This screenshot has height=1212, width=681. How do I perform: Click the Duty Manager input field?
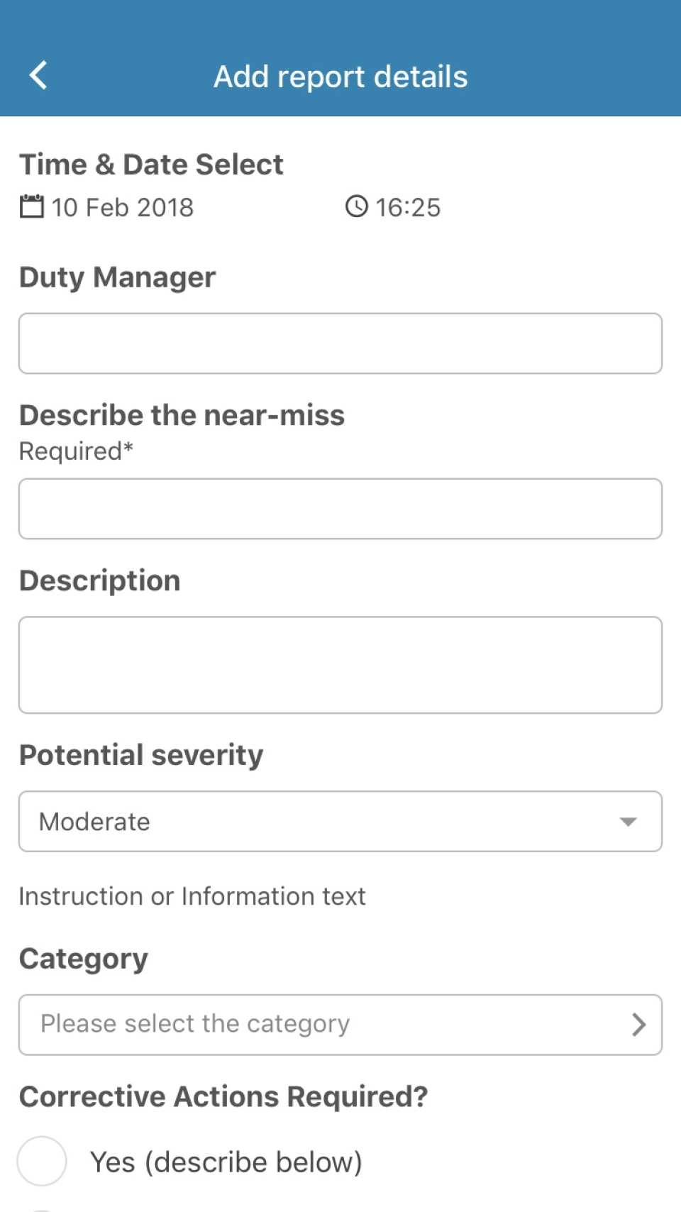(x=340, y=343)
